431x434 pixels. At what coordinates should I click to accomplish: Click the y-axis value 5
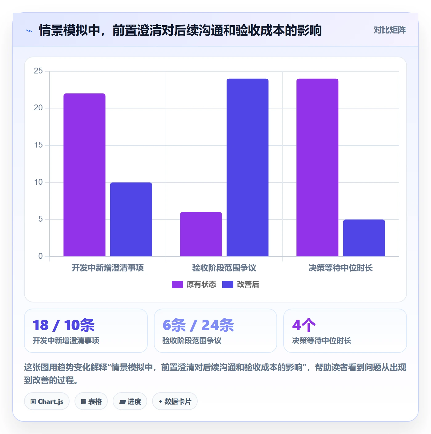40,219
